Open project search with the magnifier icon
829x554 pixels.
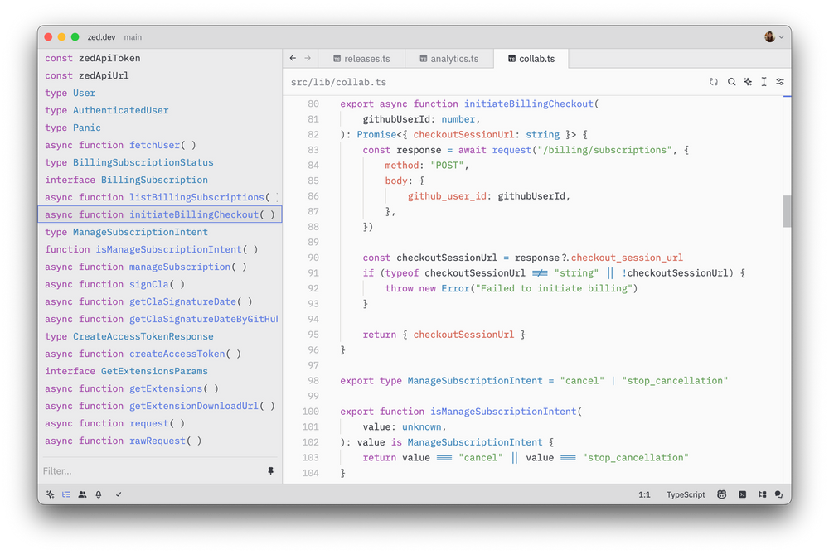tap(730, 82)
